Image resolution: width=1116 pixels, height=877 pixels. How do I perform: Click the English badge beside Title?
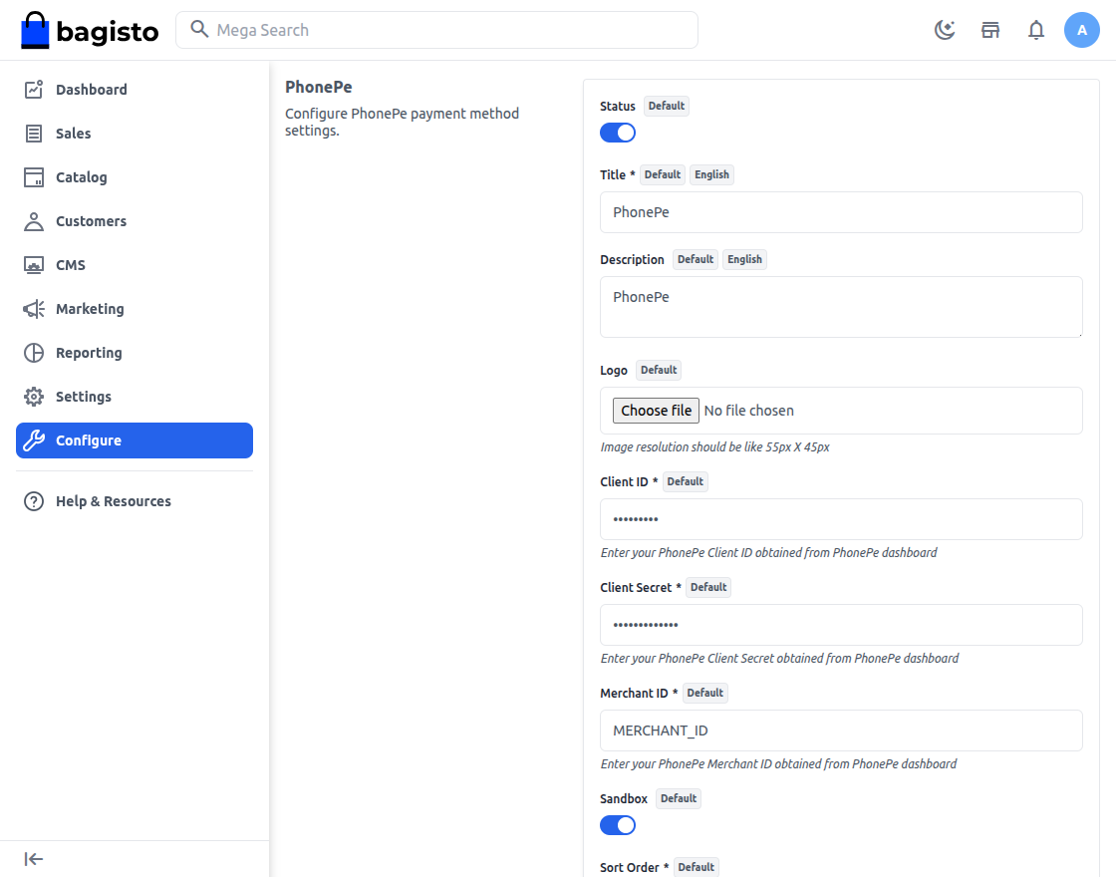pos(711,174)
